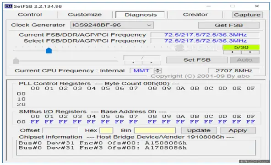Click the Offset input field
Viewport: 271px width, 165px height.
(60, 130)
